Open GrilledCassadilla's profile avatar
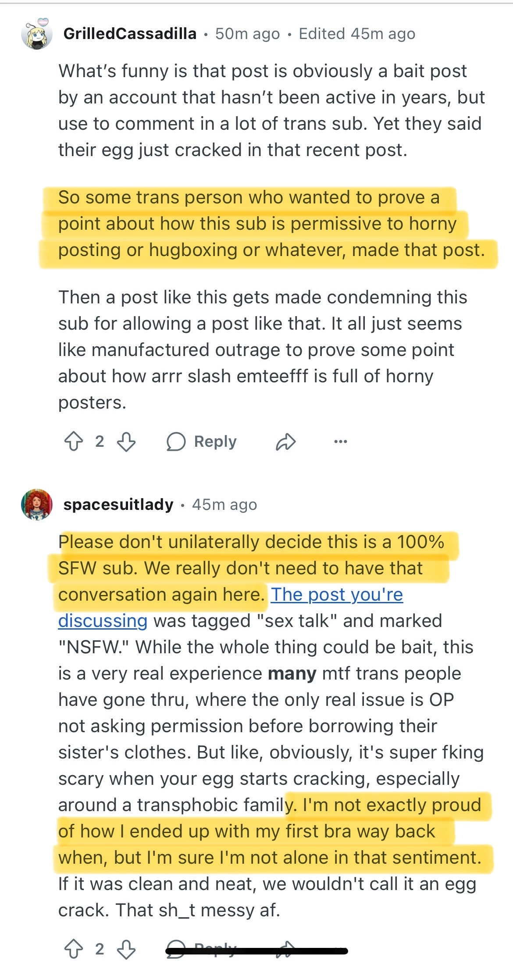 click(x=37, y=34)
